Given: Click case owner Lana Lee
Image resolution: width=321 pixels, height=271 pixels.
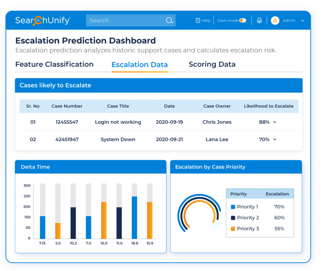Looking at the screenshot, I should pyautogui.click(x=217, y=139).
